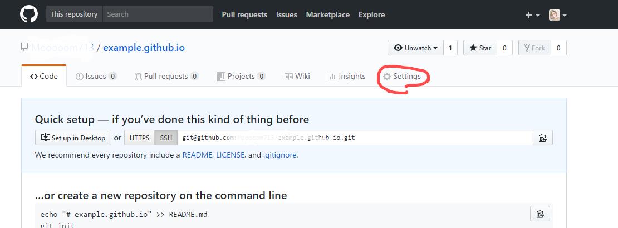The width and height of the screenshot is (618, 228).
Task: Click the Set up in Desktop button
Action: point(72,138)
